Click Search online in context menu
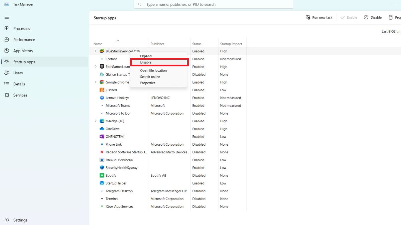 [150, 77]
